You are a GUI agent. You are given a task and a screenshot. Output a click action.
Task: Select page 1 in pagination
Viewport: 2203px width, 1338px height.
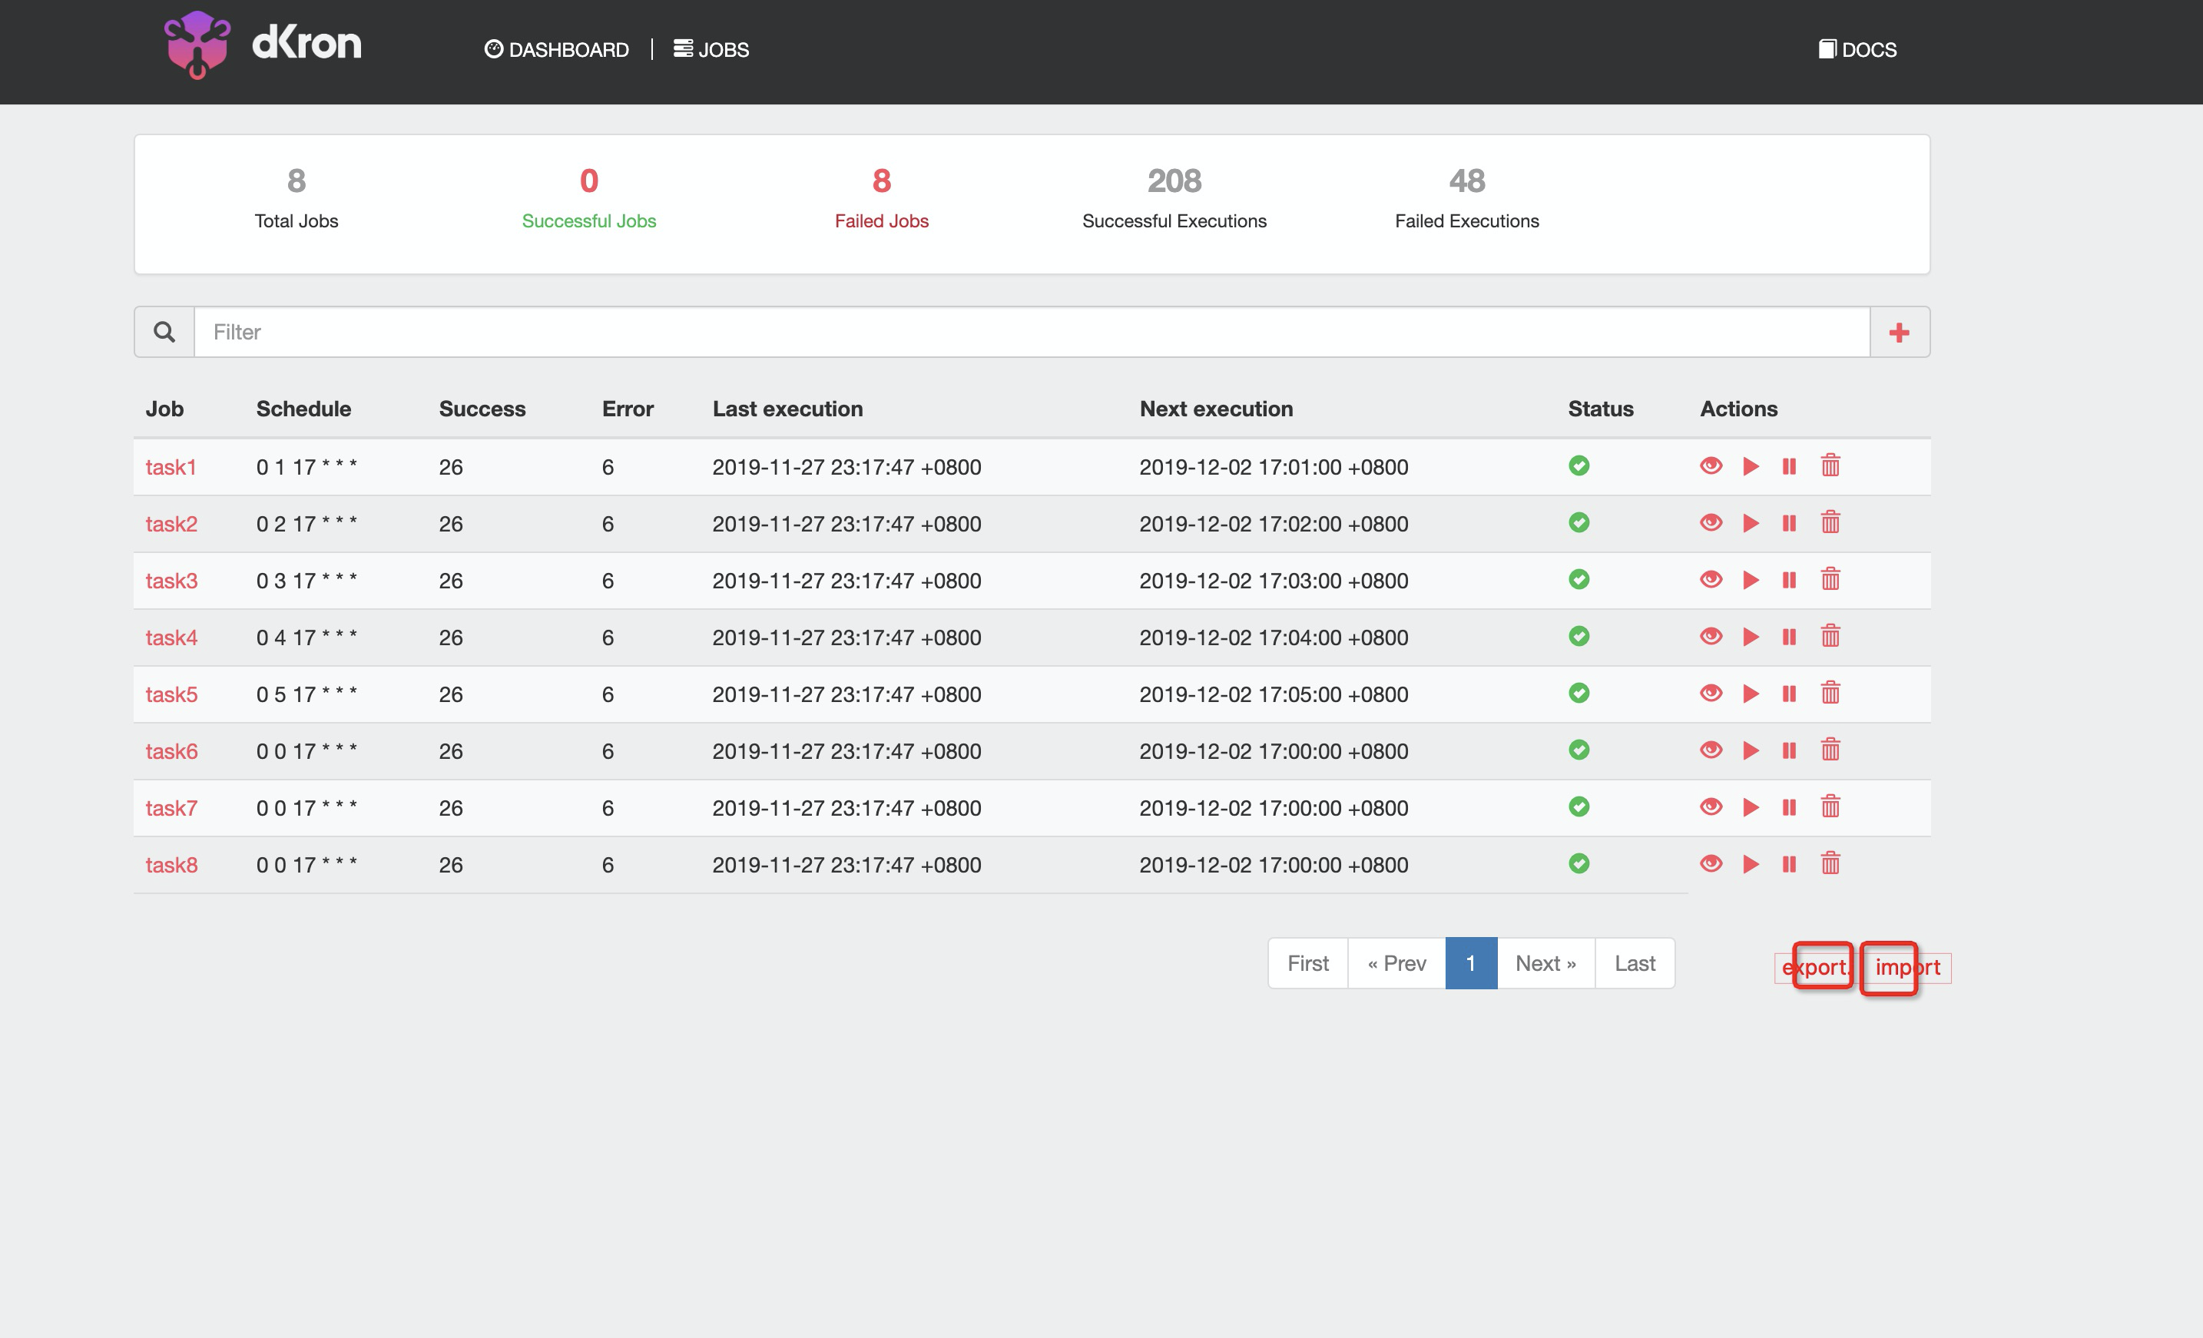[x=1470, y=962]
